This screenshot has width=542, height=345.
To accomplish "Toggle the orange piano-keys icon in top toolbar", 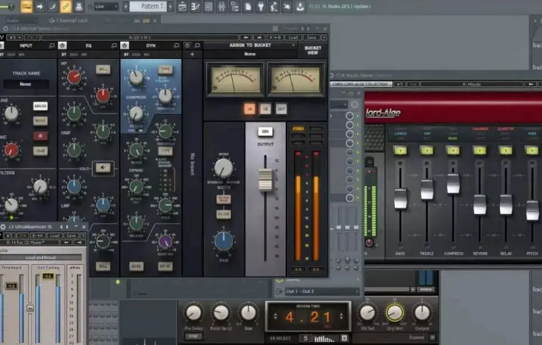I will pyautogui.click(x=27, y=6).
